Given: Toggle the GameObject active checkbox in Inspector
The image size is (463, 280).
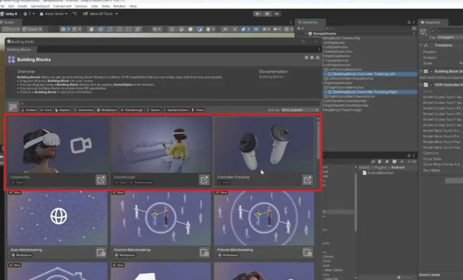Looking at the screenshot, I should tap(433, 30).
